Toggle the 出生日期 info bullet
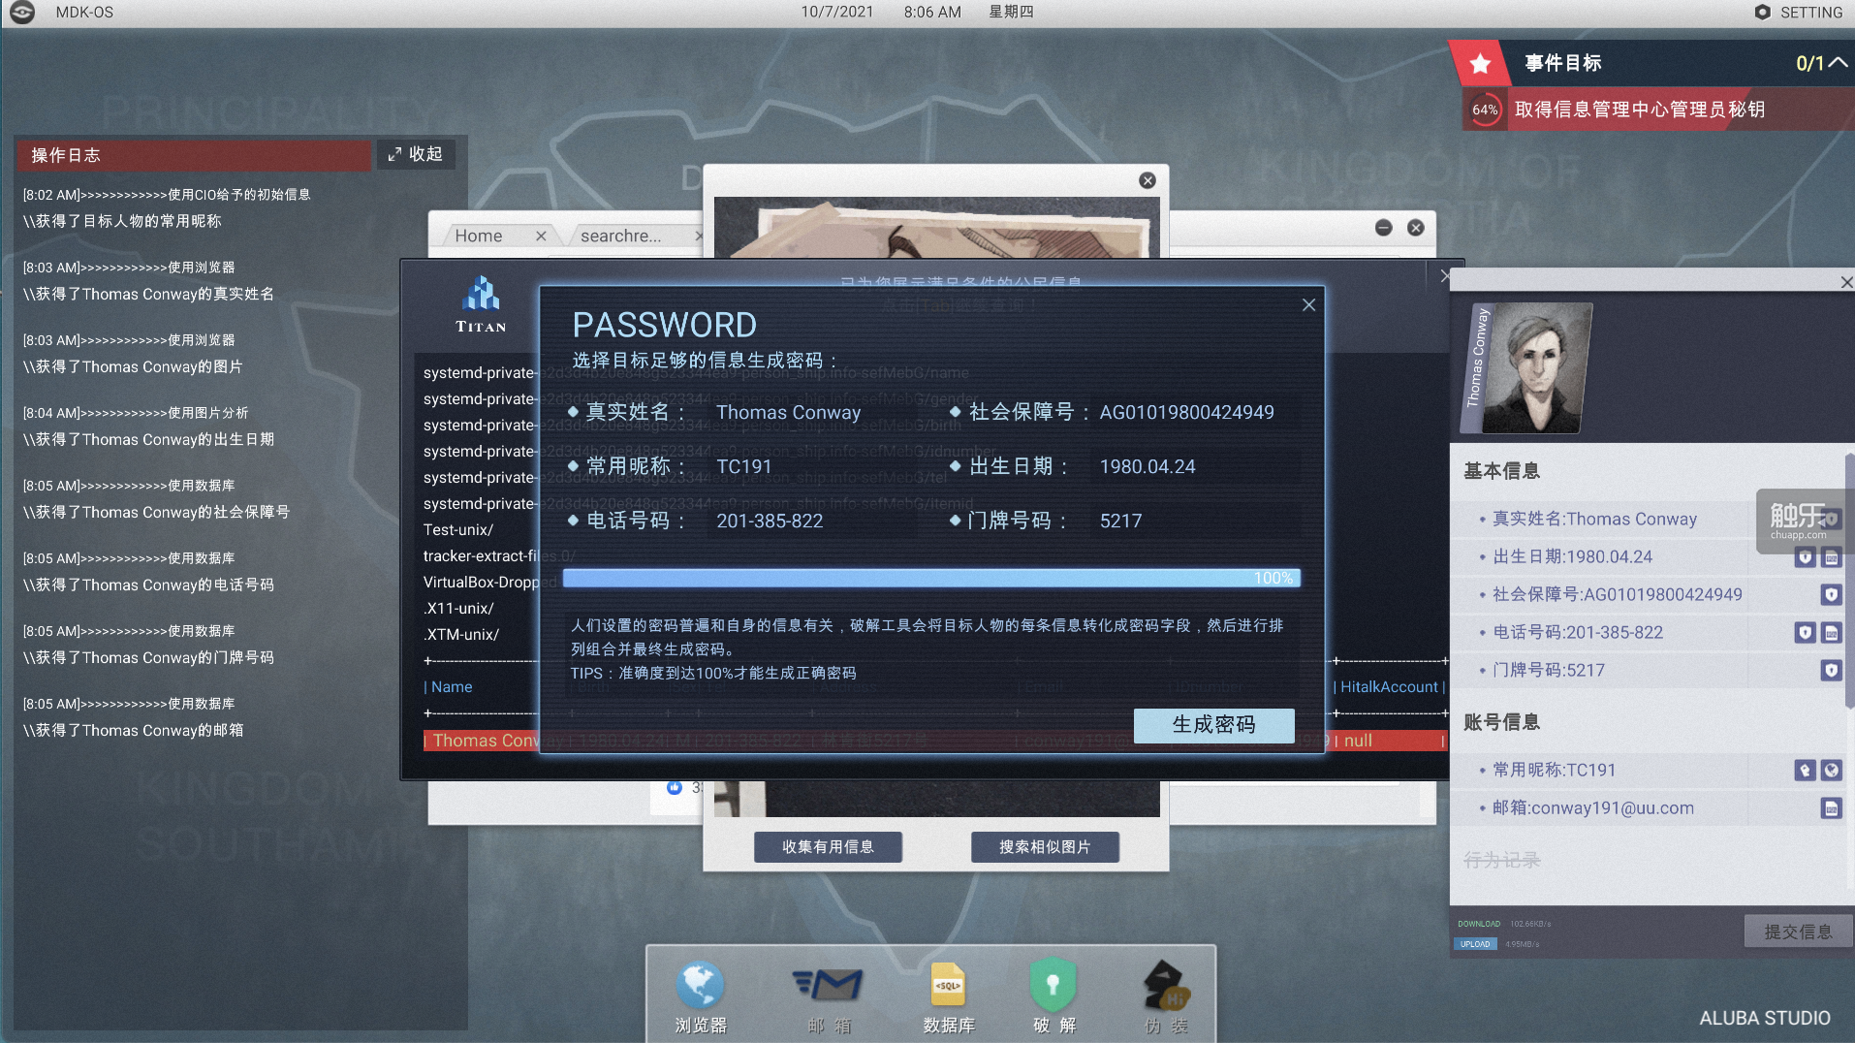 coord(955,466)
